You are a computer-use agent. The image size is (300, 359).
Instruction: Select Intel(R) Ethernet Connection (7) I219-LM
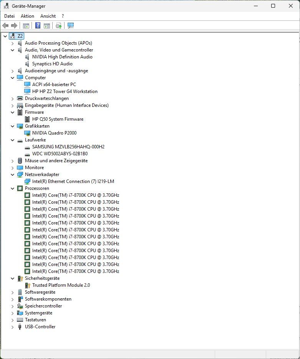coord(73,181)
